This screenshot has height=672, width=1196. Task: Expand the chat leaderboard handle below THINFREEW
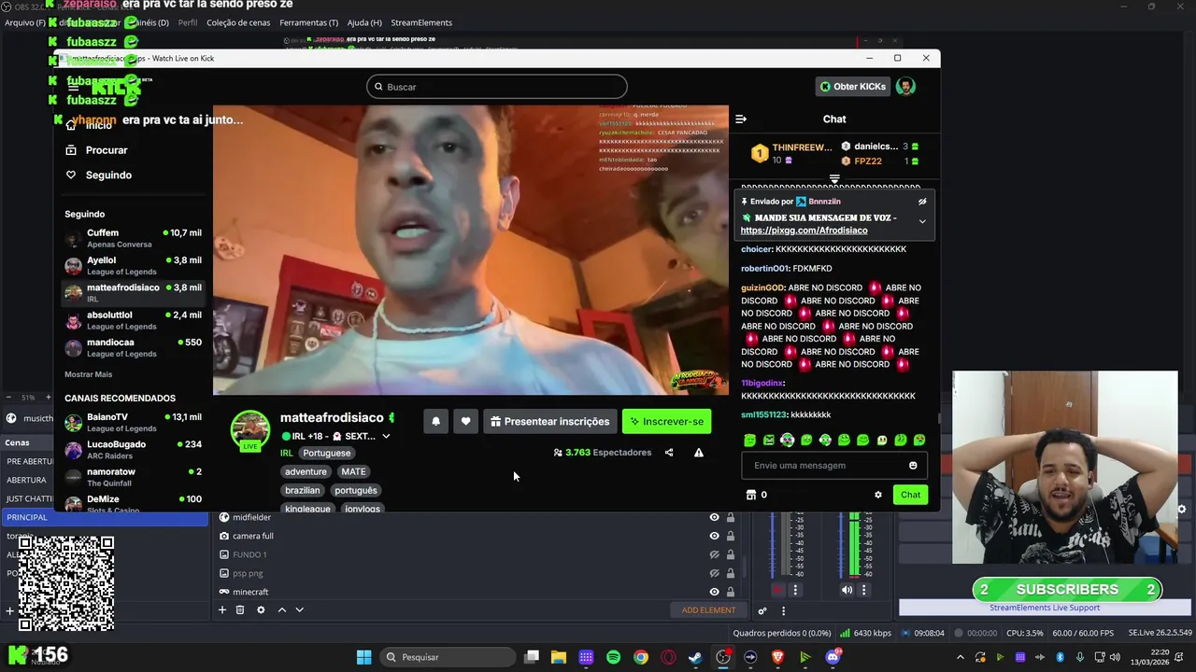pos(834,179)
